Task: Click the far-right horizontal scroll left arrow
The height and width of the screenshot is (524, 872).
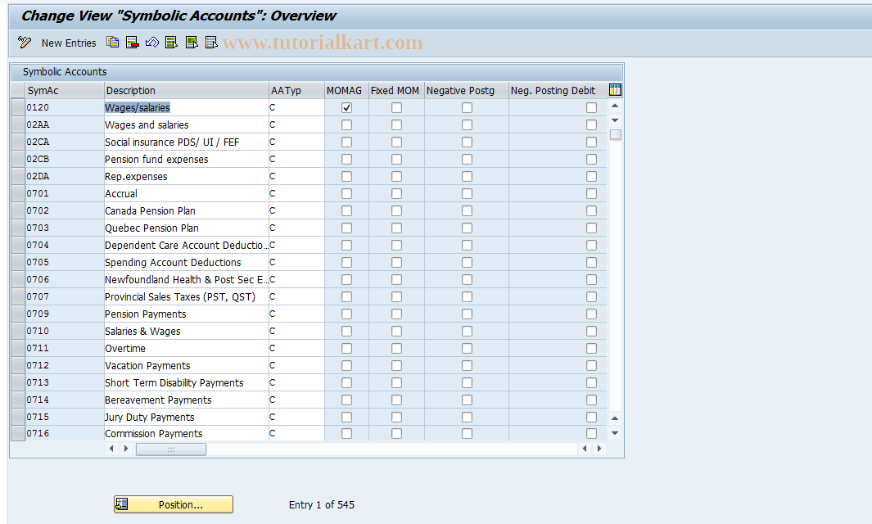Action: [x=585, y=449]
